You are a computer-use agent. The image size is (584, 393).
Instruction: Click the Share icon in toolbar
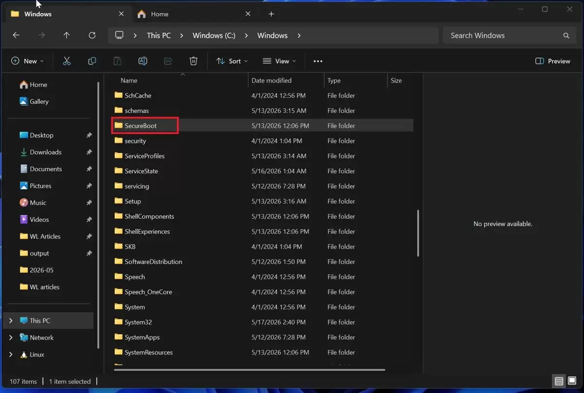[168, 61]
